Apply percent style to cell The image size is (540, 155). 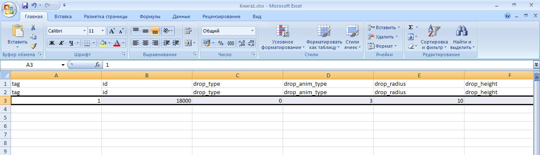[221, 43]
